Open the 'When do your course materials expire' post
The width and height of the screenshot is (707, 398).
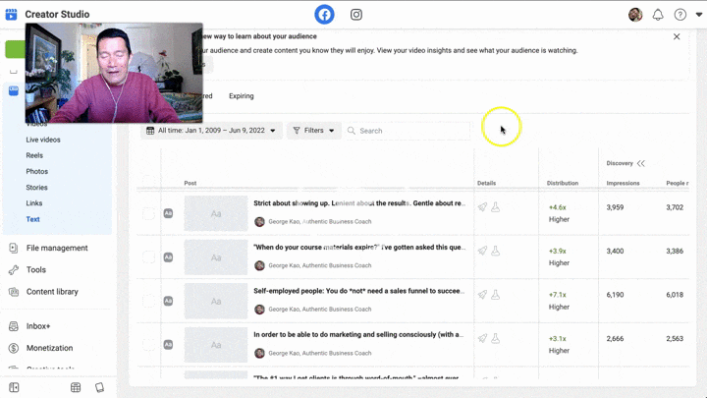click(x=359, y=248)
